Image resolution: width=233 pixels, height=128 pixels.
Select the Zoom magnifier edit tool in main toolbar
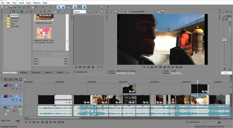click(97, 7)
